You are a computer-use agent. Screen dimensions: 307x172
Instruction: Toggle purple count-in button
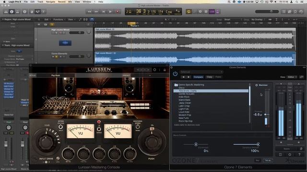click(212, 11)
